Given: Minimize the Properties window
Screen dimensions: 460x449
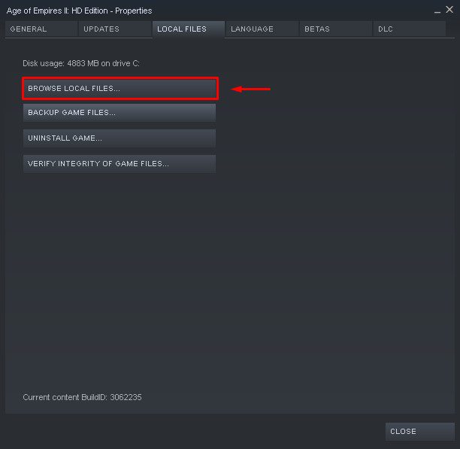Looking at the screenshot, I should tap(437, 11).
